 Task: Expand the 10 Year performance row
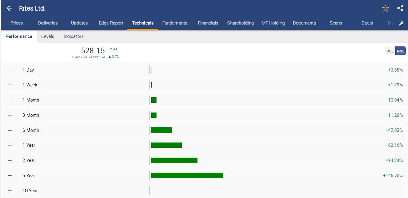[x=10, y=191]
